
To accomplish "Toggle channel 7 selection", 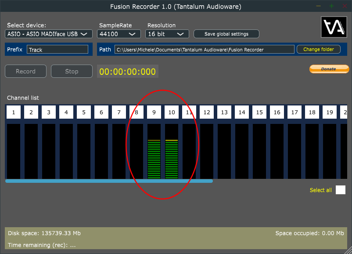I will [119, 112].
